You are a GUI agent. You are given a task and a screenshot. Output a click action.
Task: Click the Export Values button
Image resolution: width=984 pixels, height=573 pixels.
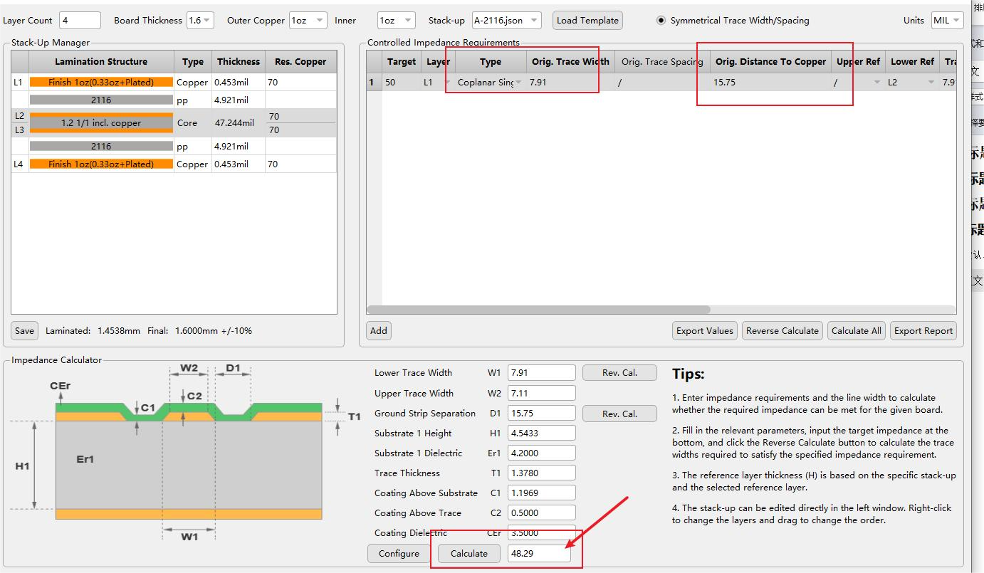click(x=704, y=330)
